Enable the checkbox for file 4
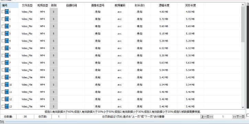The width and height of the screenshot is (249, 124). coord(3,41)
